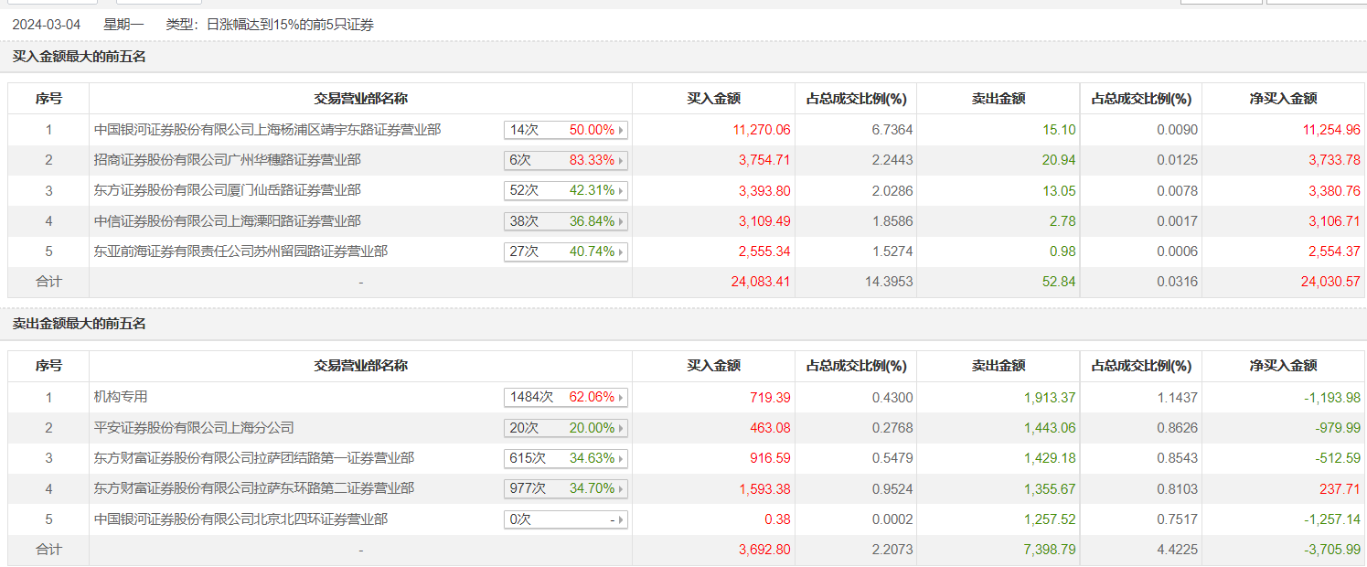Click 净买入金额 header in buy table
The image size is (1367, 567).
point(1283,99)
